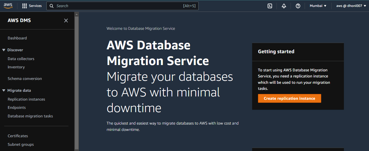Image resolution: width=369 pixels, height=151 pixels.
Task: Open Replication instances in the sidebar
Action: (x=26, y=99)
